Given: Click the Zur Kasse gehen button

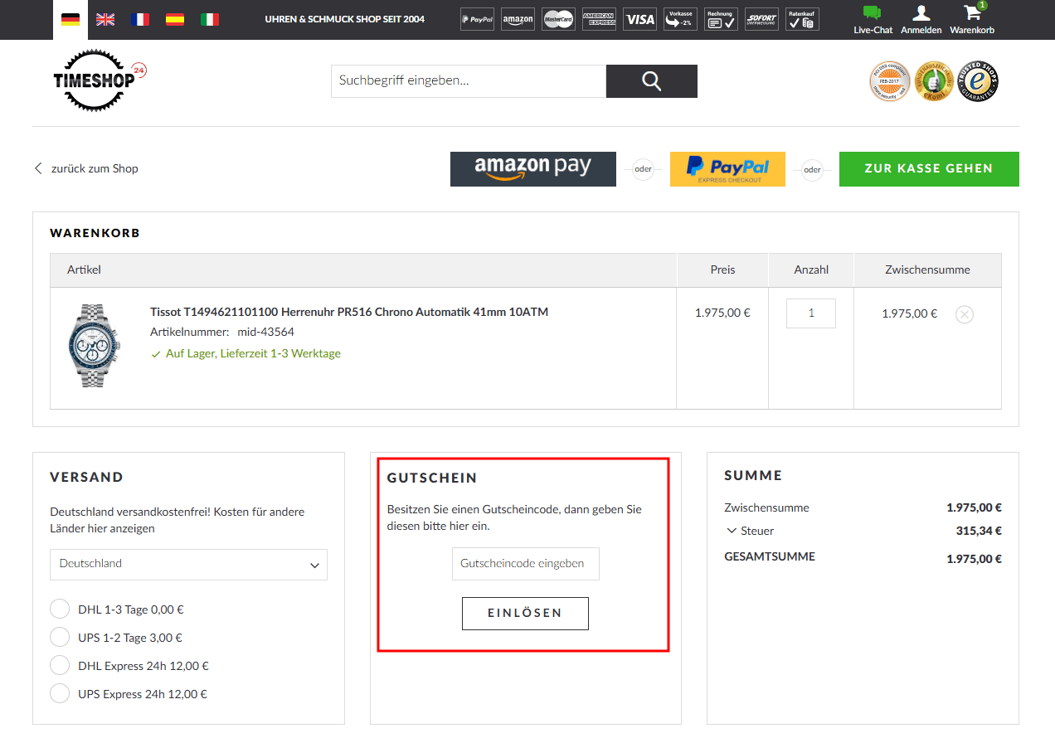Looking at the screenshot, I should pos(928,169).
